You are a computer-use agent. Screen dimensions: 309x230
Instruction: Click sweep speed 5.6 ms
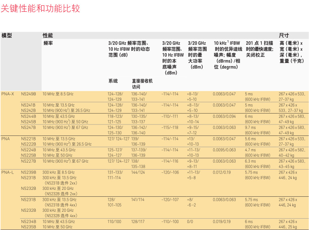click(x=250, y=139)
